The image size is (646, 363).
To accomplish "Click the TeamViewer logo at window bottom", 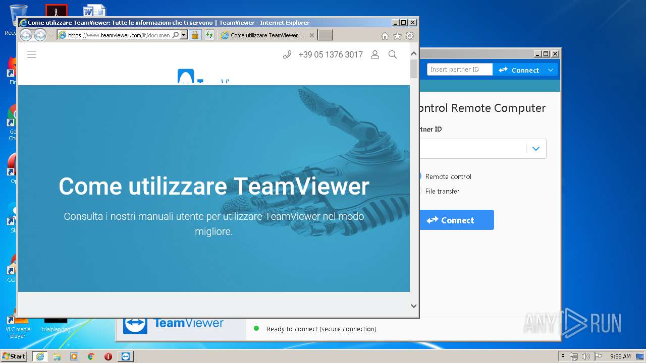I will click(173, 325).
